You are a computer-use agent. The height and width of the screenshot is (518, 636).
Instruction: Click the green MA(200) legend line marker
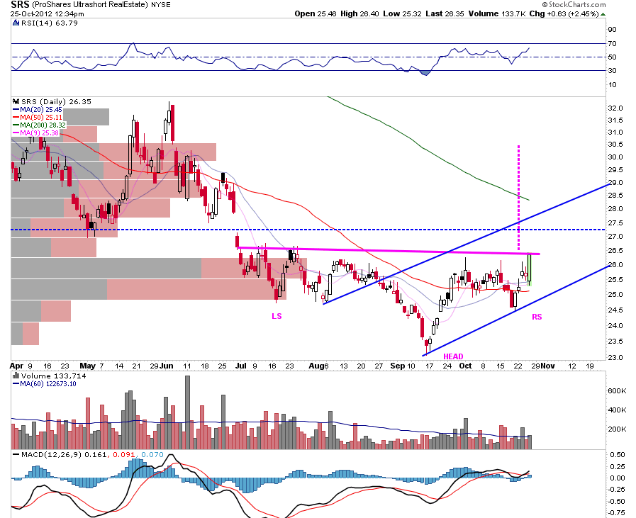[x=16, y=125]
